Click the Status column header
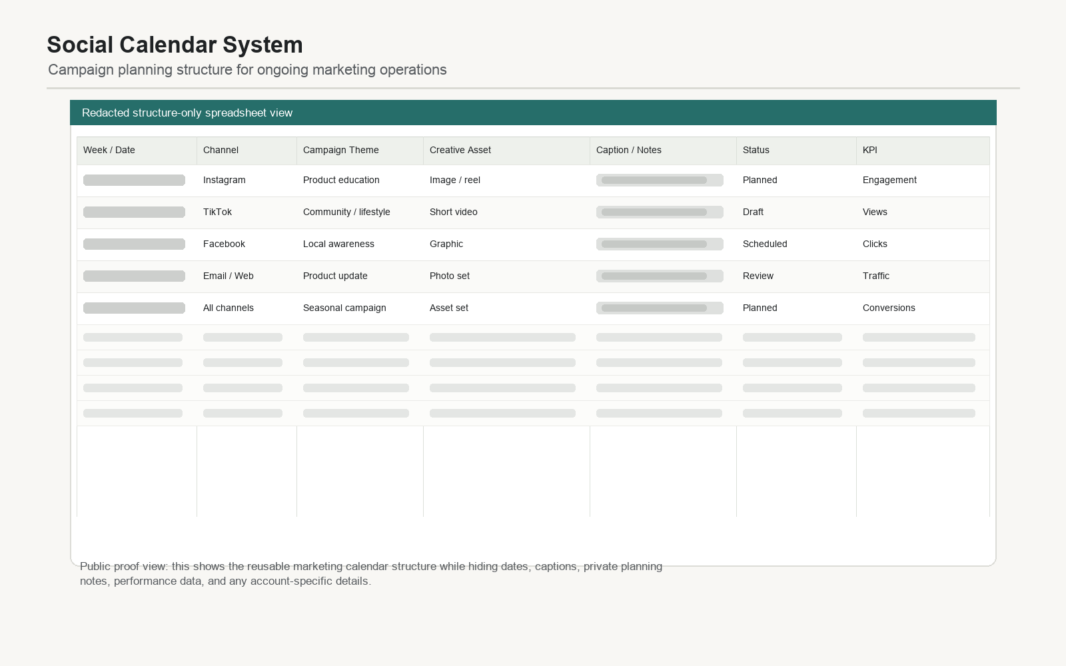Viewport: 1066px width, 666px height. (796, 151)
